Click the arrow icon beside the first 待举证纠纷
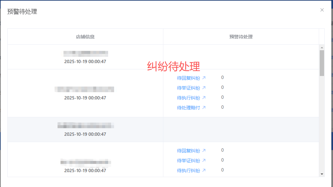Screen dimensions: 333x187 coord(204,88)
